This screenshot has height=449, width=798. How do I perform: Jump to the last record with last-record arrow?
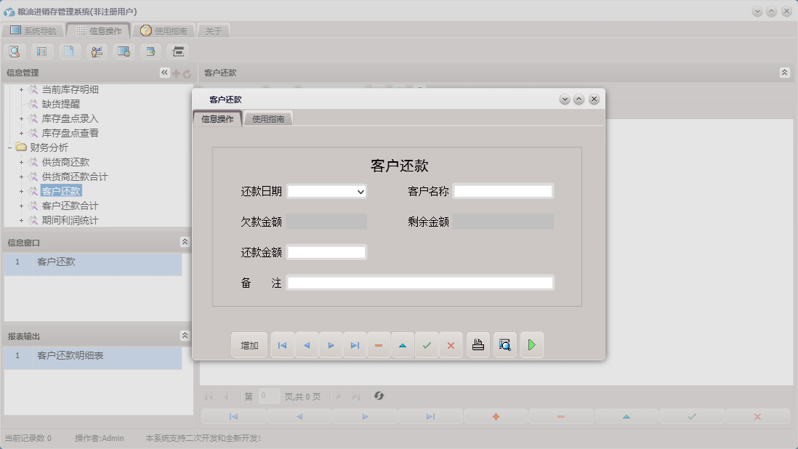tap(355, 344)
